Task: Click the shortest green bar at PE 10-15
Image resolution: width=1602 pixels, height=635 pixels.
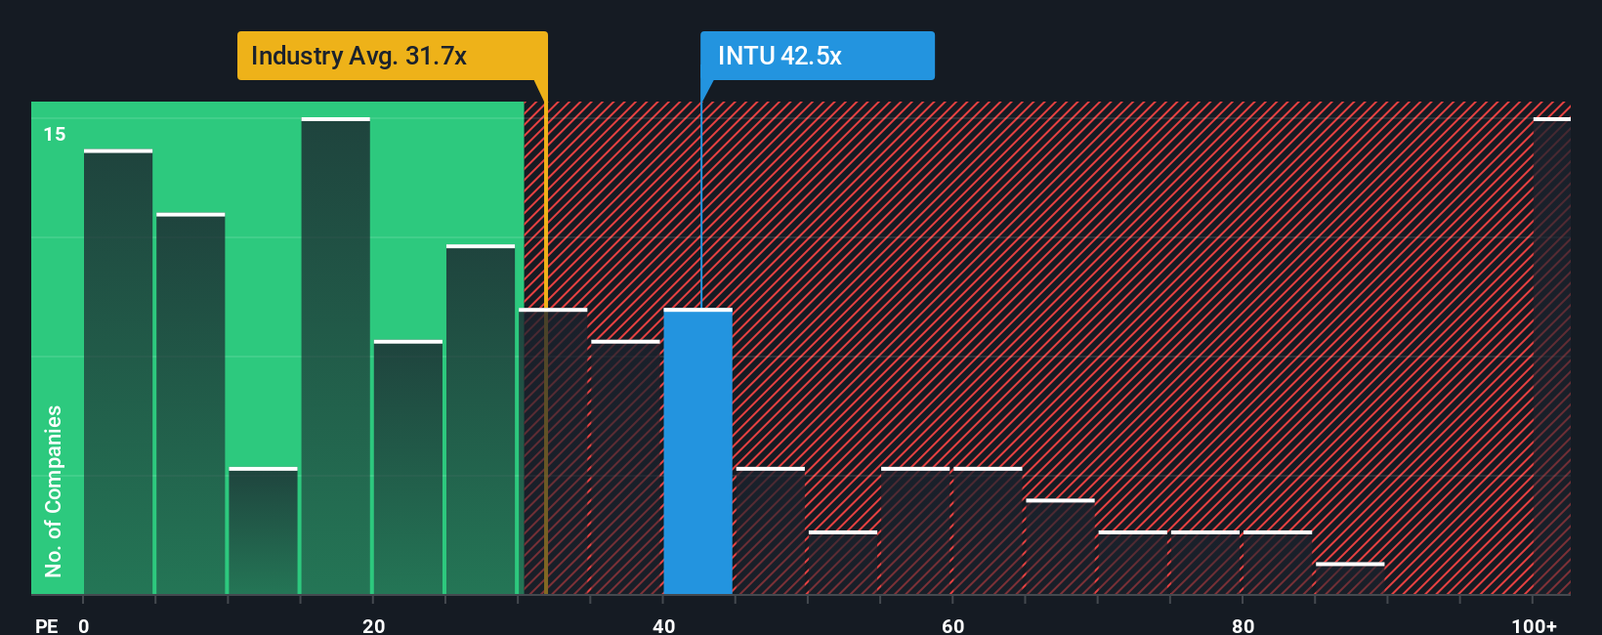Action: (263, 530)
